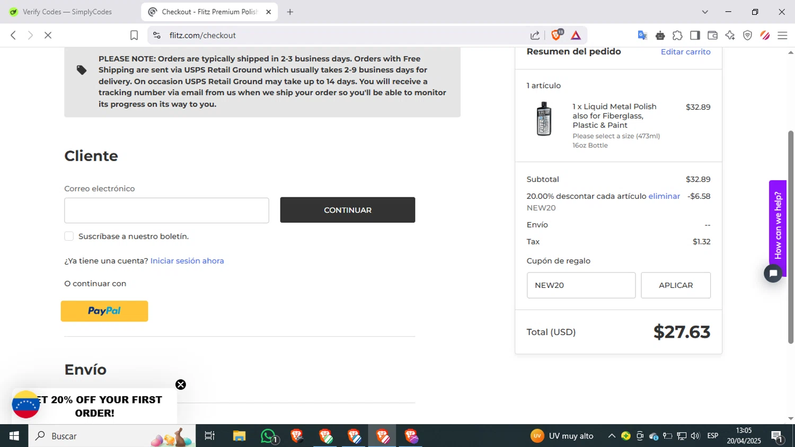795x447 pixels.
Task: Click the Tax value $1.32
Action: pos(701,242)
